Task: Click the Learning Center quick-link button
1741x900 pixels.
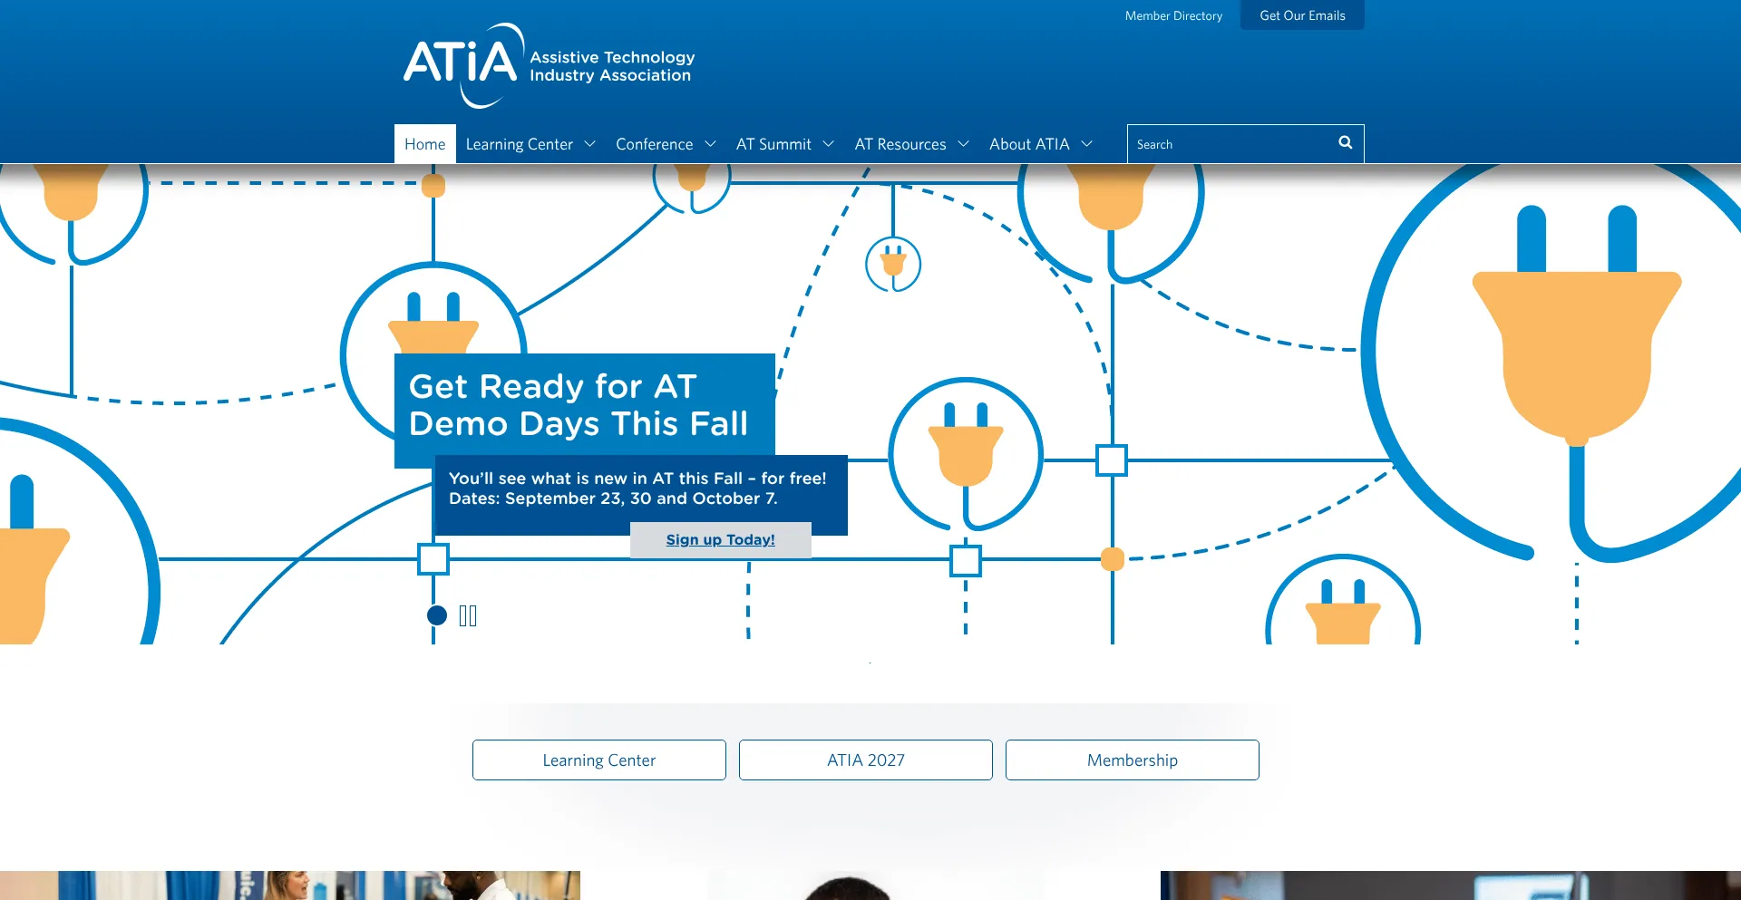Action: (x=599, y=760)
